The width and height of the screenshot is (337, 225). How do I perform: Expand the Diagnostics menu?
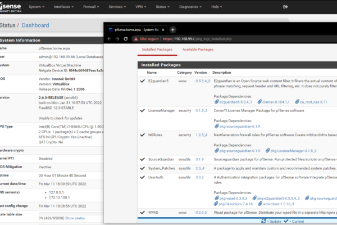[x=190, y=7]
